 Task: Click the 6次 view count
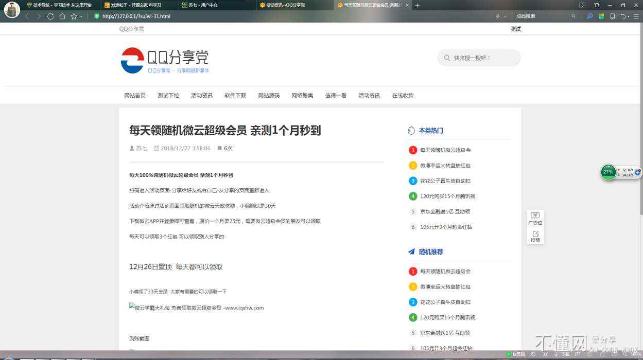pyautogui.click(x=229, y=148)
